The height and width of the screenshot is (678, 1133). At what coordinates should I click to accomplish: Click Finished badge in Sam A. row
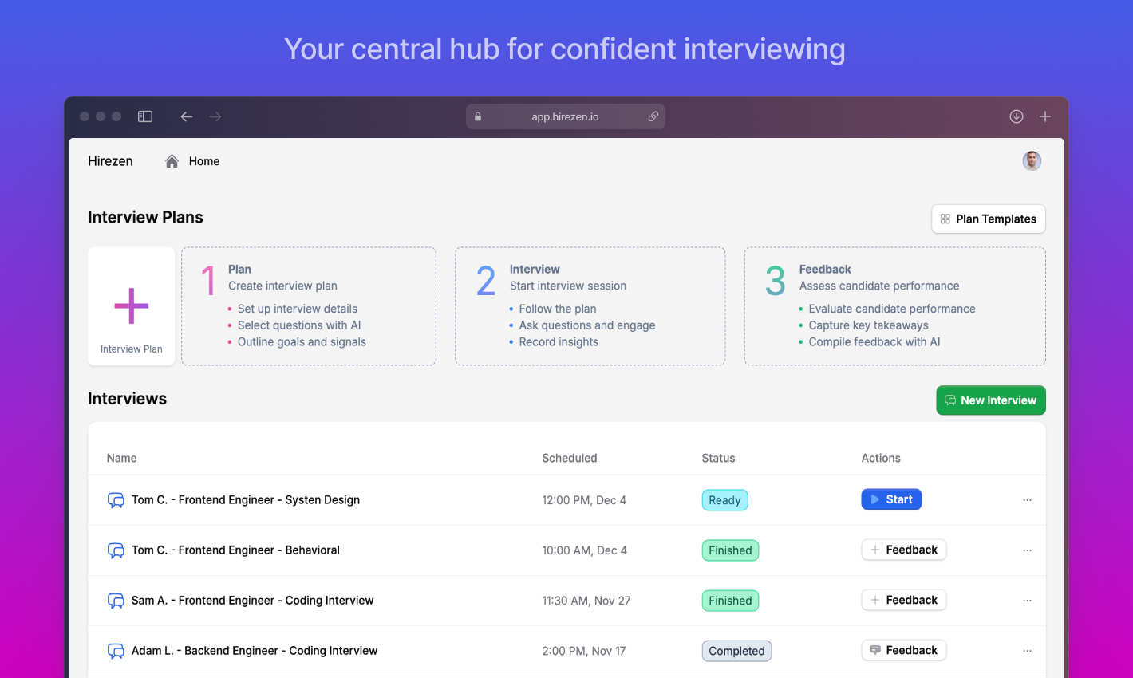[730, 601]
